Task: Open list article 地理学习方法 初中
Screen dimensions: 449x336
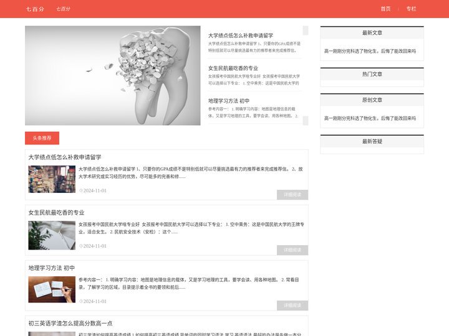Action: coord(52,268)
